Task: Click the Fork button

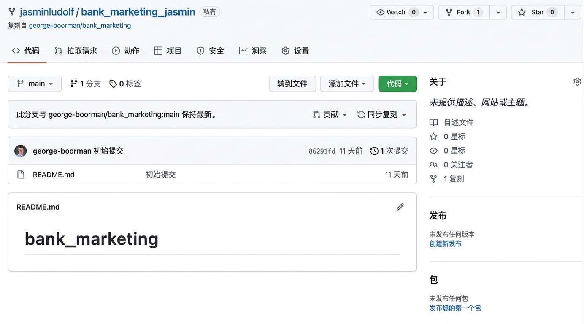Action: click(x=464, y=12)
